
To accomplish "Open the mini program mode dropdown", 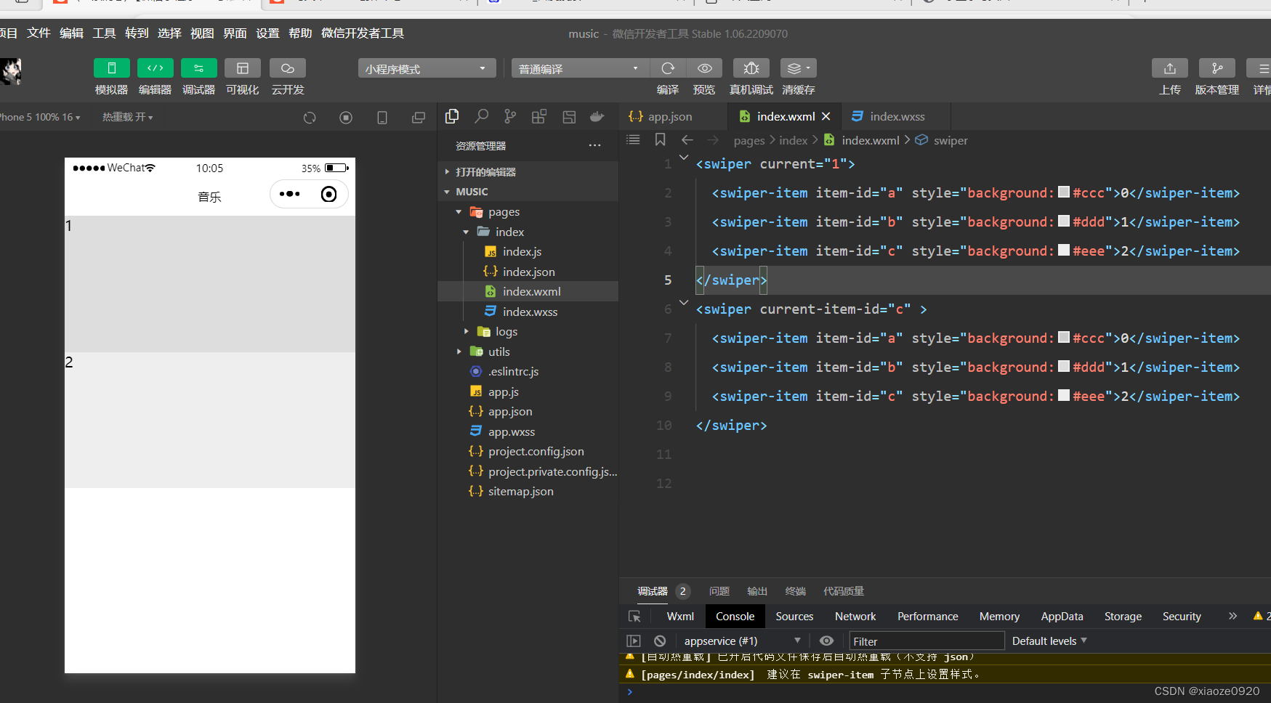I will 427,68.
